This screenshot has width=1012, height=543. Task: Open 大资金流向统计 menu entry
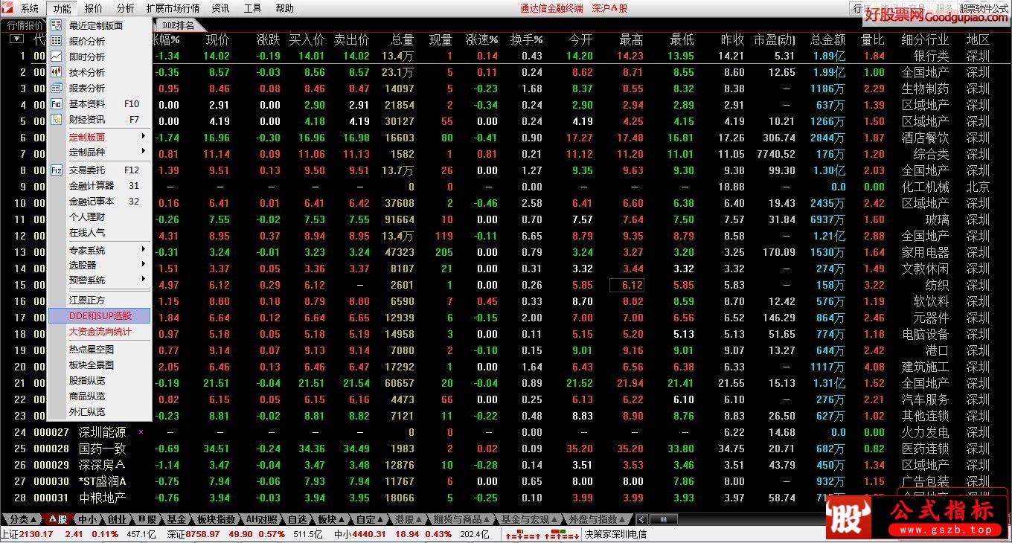pos(99,331)
